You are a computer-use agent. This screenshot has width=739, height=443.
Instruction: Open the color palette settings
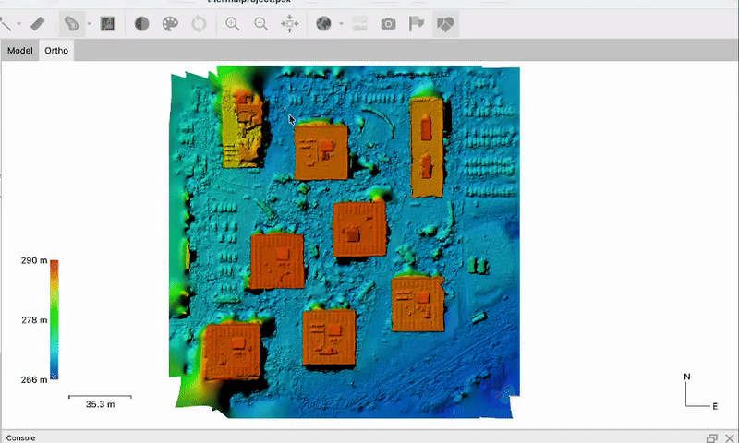coord(170,23)
